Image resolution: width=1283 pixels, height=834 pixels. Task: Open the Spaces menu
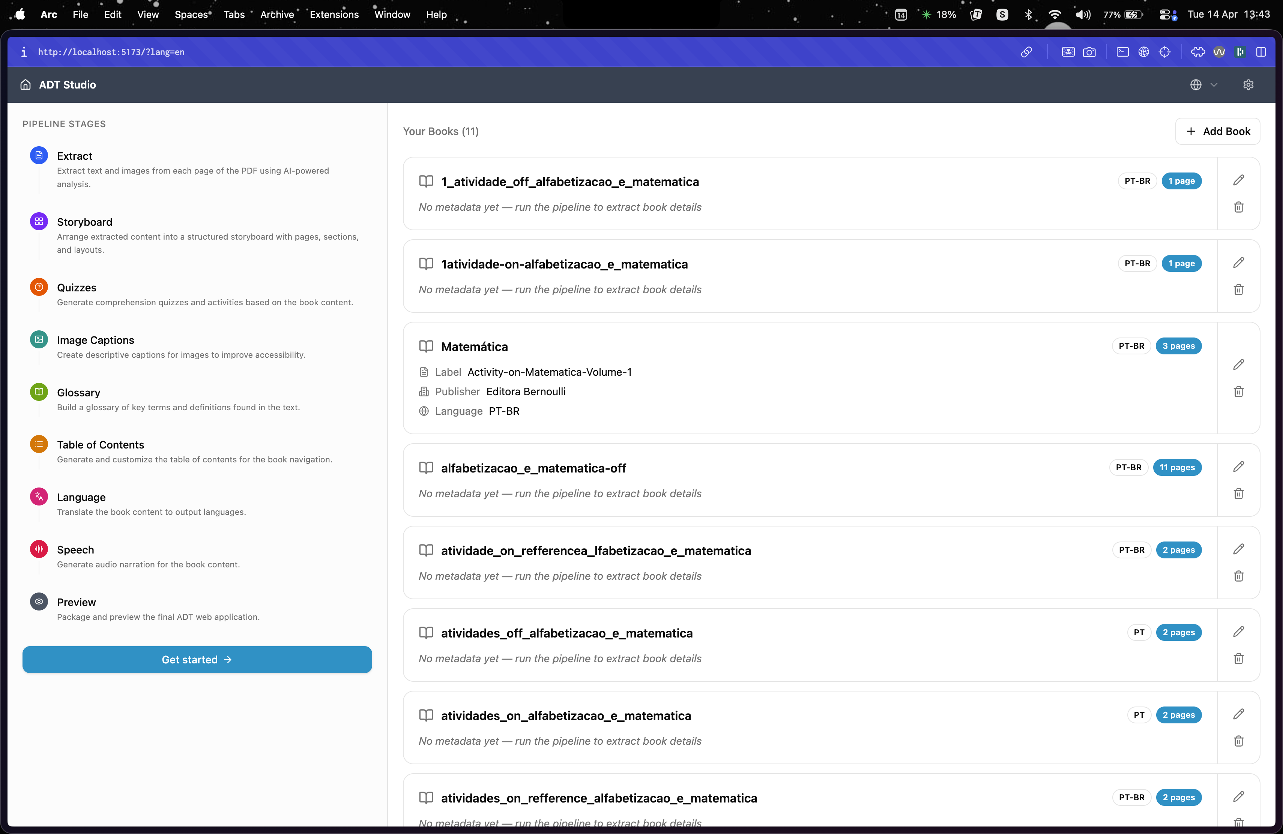click(x=191, y=15)
